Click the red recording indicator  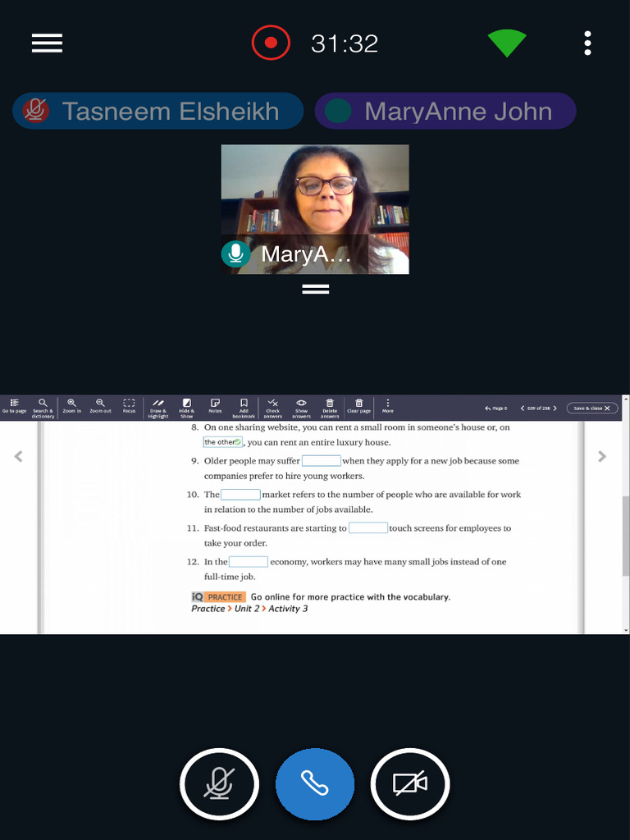(x=271, y=43)
